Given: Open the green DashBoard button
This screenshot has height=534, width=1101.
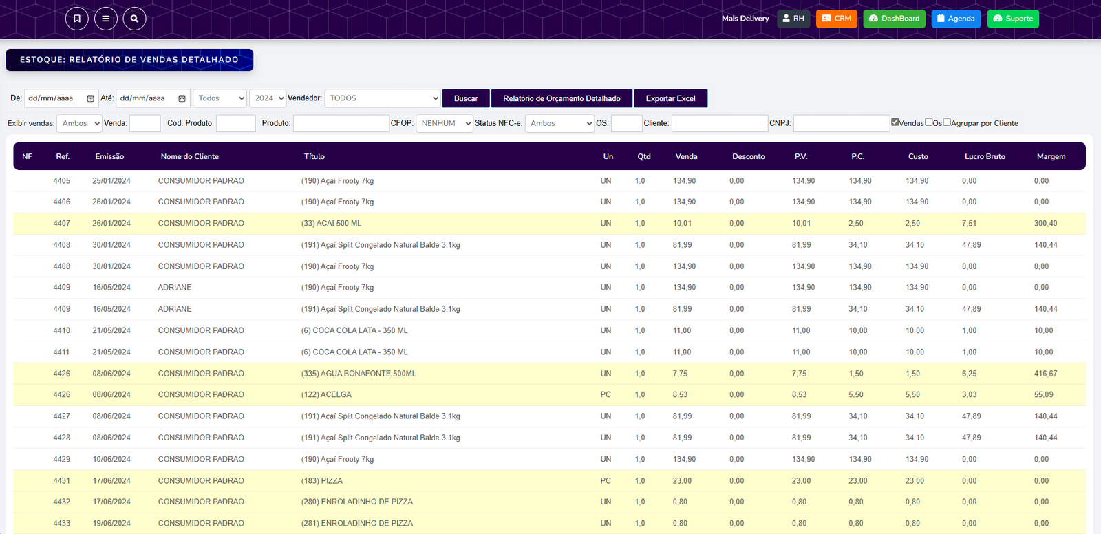Looking at the screenshot, I should (x=895, y=19).
